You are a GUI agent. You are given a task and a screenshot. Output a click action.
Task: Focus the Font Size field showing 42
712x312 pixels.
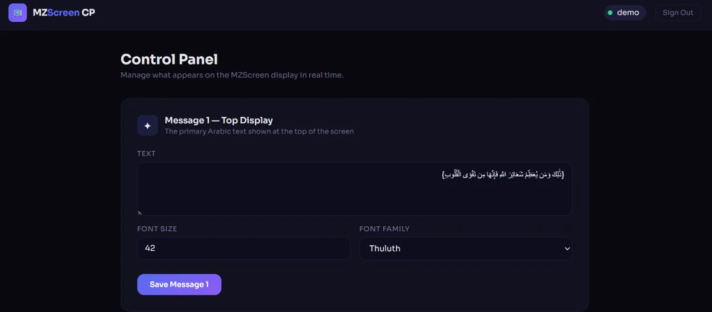244,248
